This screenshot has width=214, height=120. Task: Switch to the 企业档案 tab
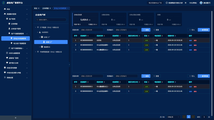[45, 8]
